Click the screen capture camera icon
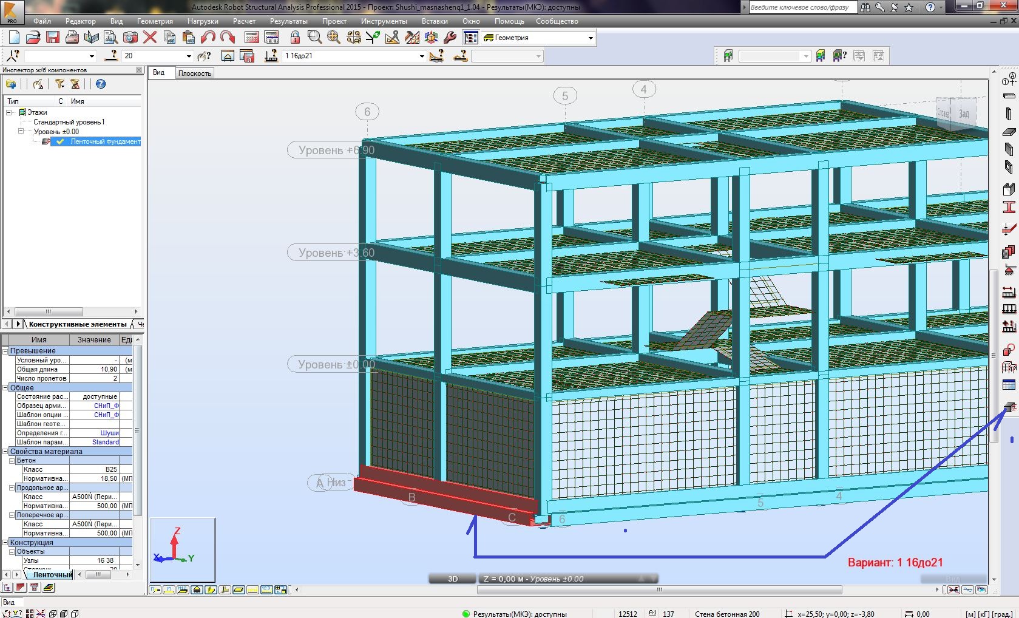This screenshot has width=1019, height=618. click(130, 38)
